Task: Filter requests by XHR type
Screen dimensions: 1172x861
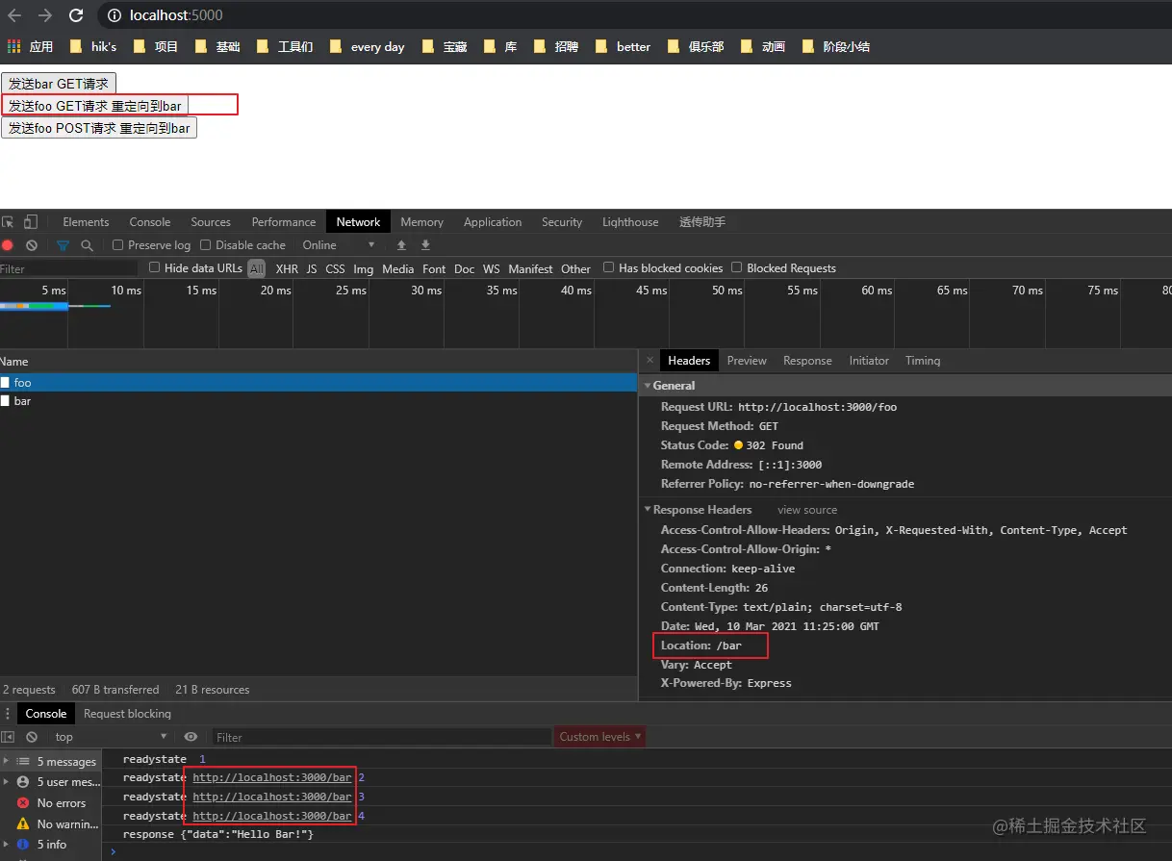Action: tap(287, 269)
